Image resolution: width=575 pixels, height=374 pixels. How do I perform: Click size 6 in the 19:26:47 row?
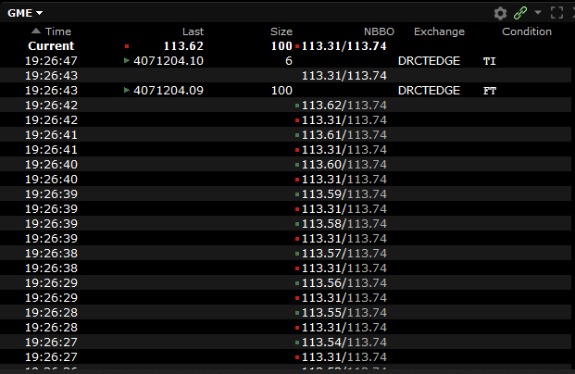coord(289,61)
